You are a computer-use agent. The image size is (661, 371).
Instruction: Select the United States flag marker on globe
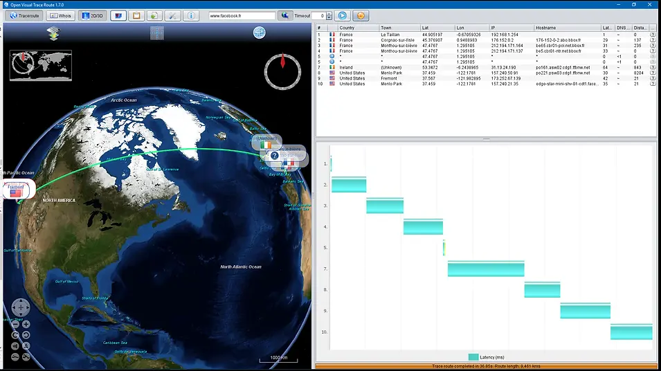click(16, 193)
